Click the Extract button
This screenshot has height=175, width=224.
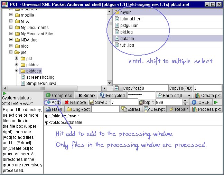click(x=131, y=109)
